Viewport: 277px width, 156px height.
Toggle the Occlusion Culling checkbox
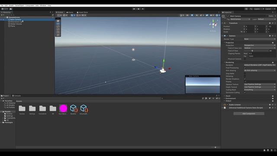(x=245, y=92)
